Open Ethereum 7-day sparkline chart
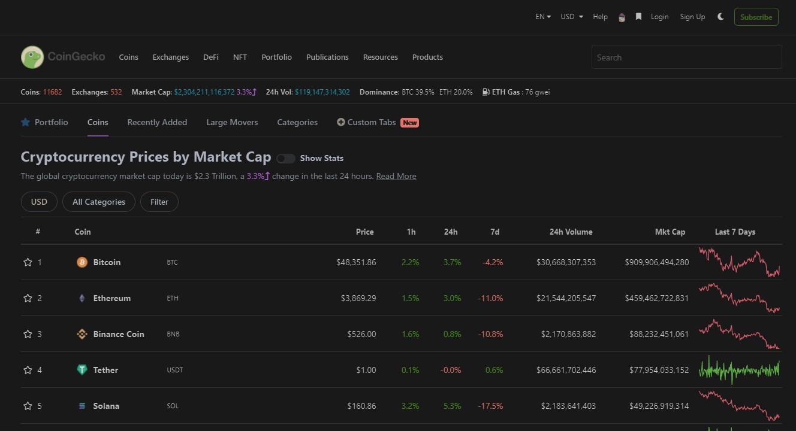 point(740,298)
